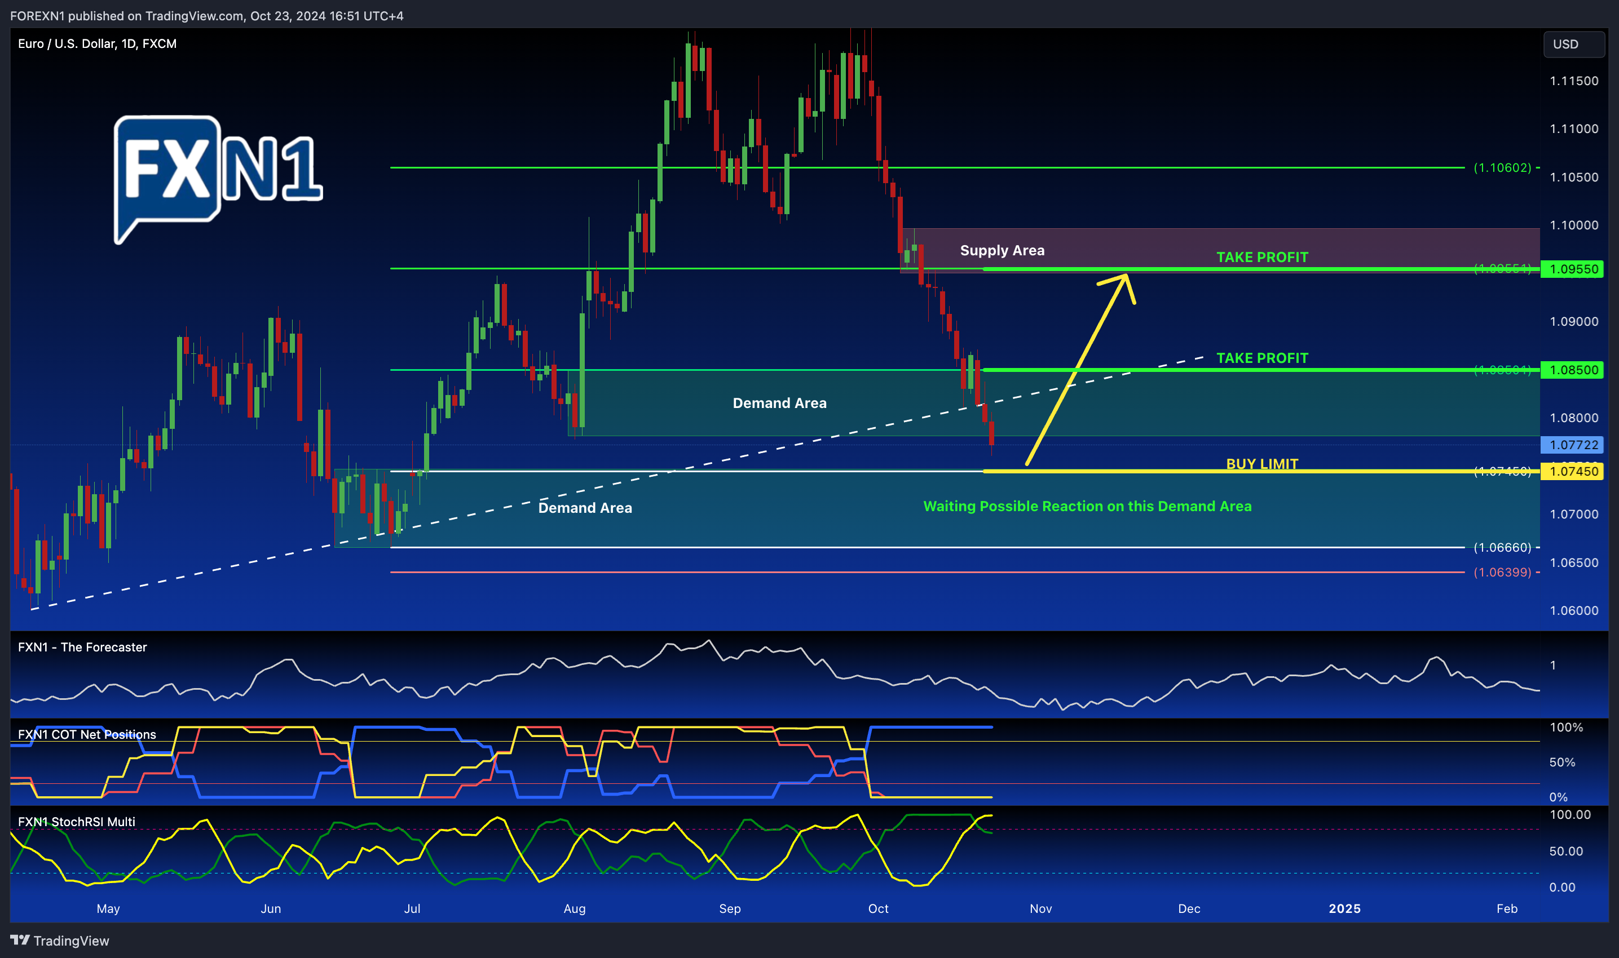This screenshot has height=958, width=1619.
Task: Click the 1.06000 price scale value
Action: click(x=1574, y=610)
